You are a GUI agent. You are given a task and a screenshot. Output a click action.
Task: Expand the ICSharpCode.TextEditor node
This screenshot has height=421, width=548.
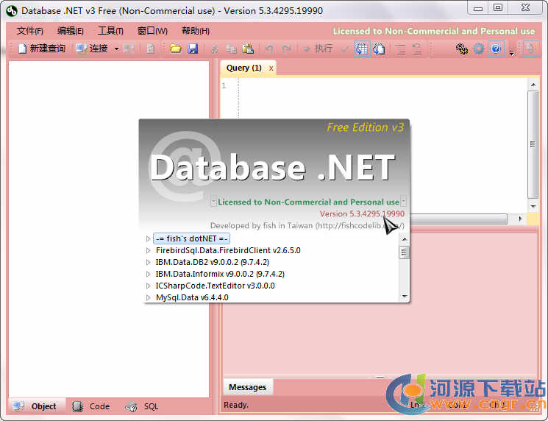point(148,286)
